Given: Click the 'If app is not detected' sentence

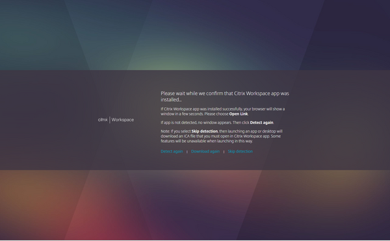Looking at the screenshot, I should click(x=217, y=123).
